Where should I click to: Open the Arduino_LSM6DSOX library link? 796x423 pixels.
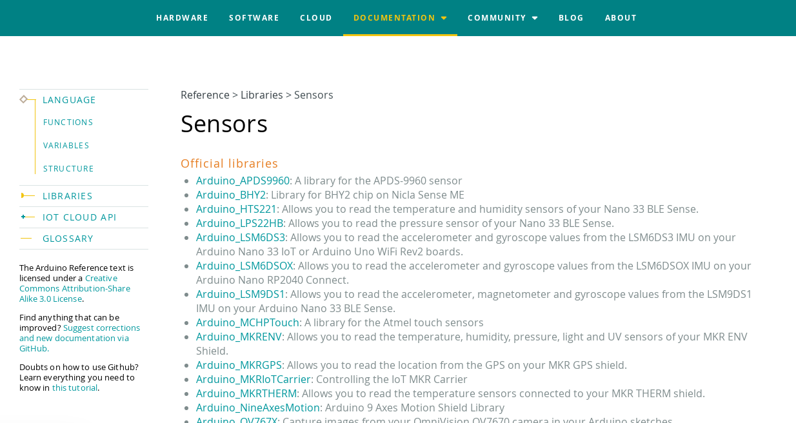[x=244, y=266]
